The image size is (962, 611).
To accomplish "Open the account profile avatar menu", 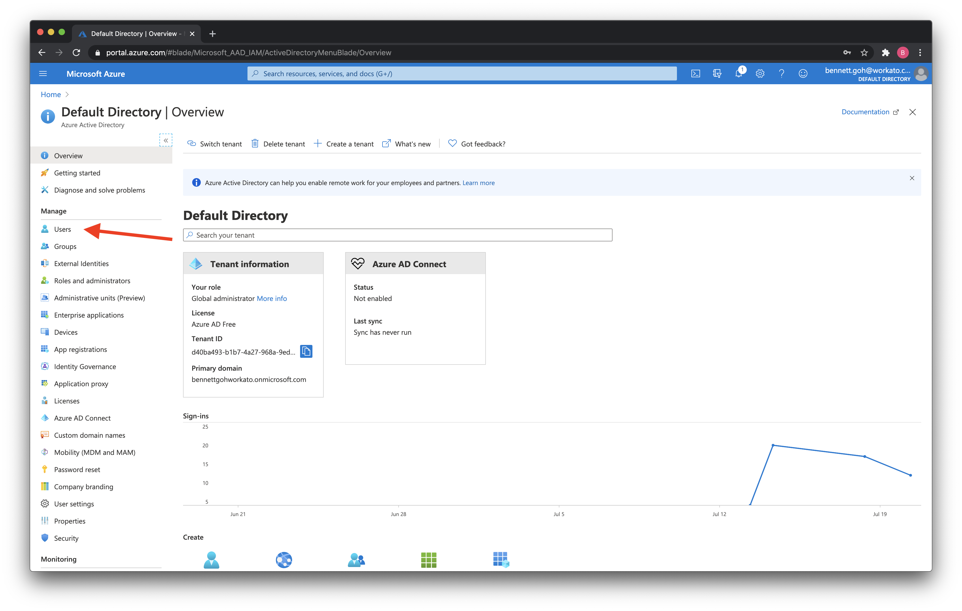I will [x=921, y=74].
